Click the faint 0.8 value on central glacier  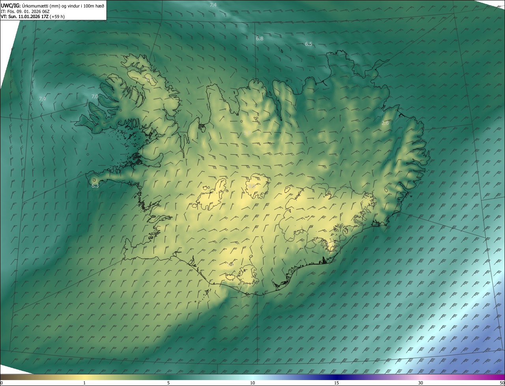[x=251, y=186]
